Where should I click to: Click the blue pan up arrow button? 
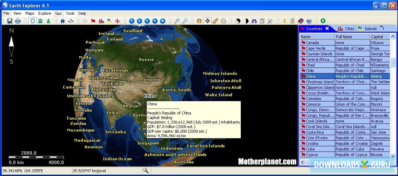coord(147,21)
